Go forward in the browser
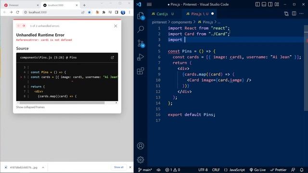The width and height of the screenshot is (308, 173). (11, 12)
